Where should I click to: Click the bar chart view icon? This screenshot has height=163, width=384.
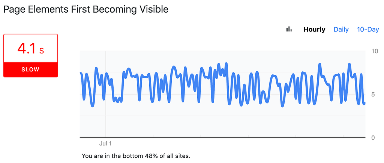point(289,29)
